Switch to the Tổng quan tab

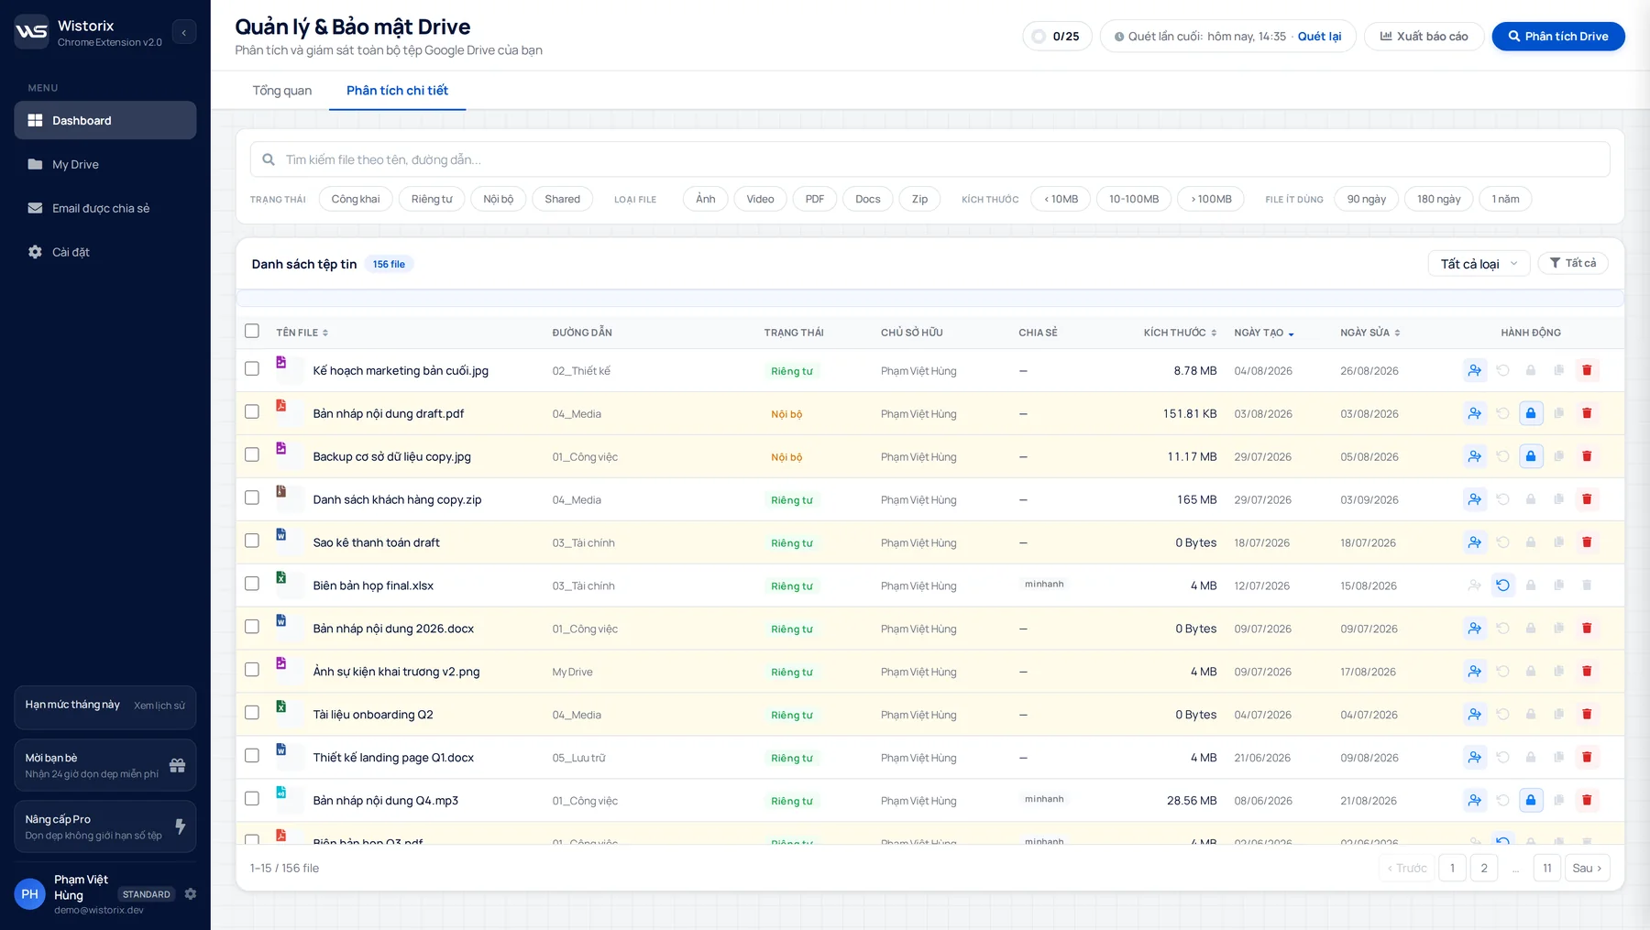point(282,91)
